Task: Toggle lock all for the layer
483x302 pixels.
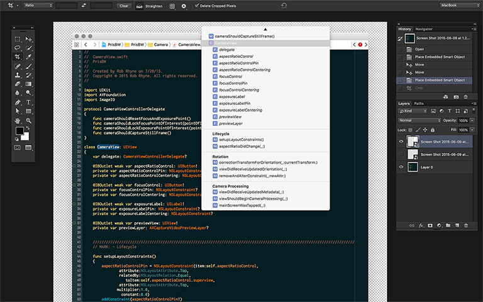Action: [433, 130]
